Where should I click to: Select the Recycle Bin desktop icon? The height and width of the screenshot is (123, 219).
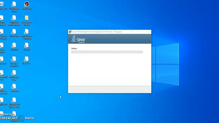pos(3,5)
